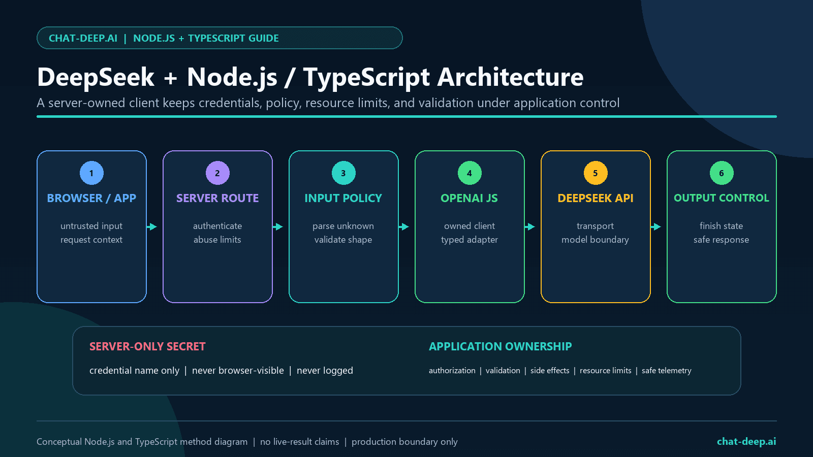Click the 'side effects' text

click(550, 371)
